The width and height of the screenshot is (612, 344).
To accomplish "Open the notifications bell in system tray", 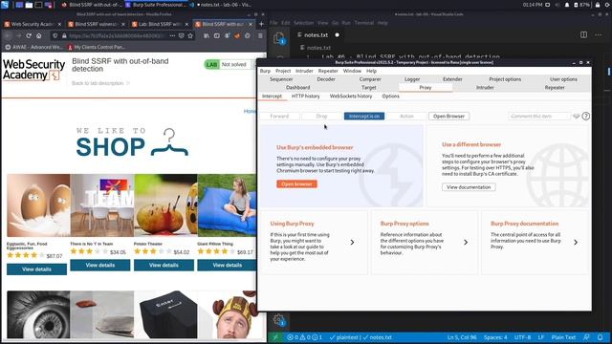I will pyautogui.click(x=567, y=5).
